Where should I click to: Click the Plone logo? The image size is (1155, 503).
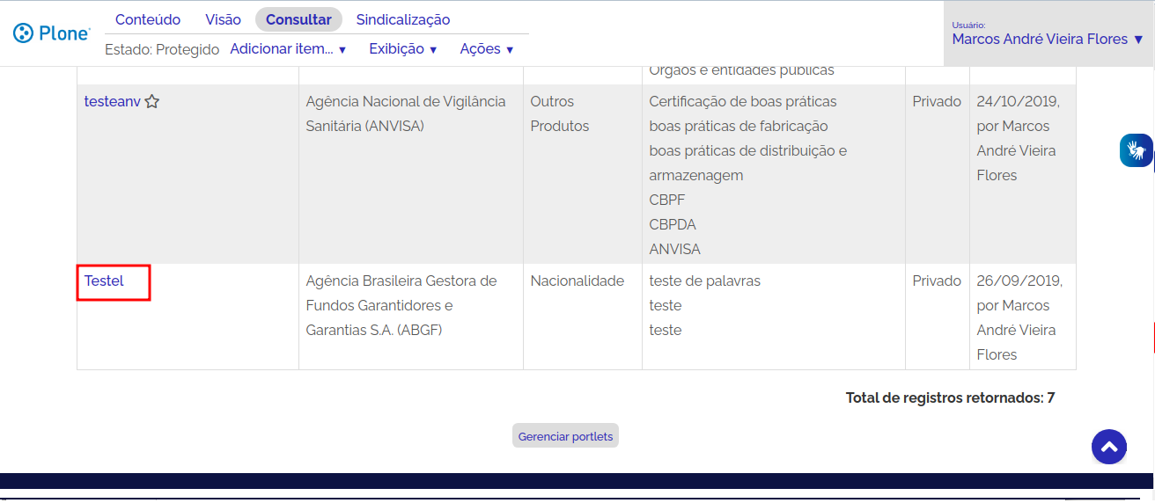click(x=52, y=33)
